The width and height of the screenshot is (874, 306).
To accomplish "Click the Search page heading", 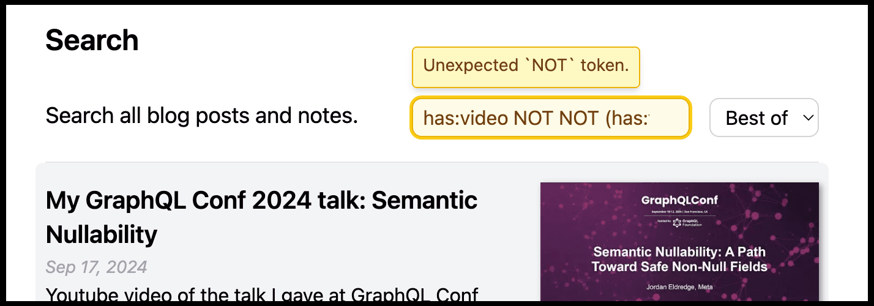I will [92, 41].
